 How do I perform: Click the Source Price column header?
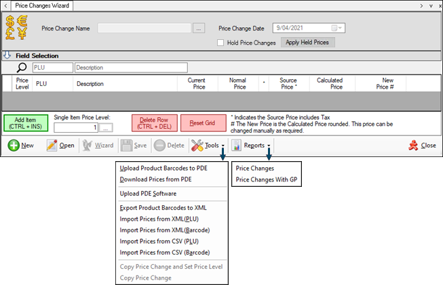tap(288, 83)
